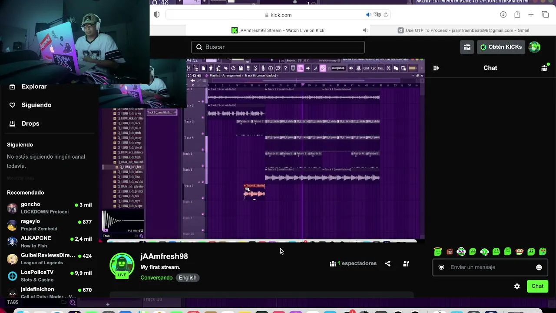Click the leaderboard icon left of Obtén KICKs
This screenshot has width=556, height=313.
pos(467,47)
